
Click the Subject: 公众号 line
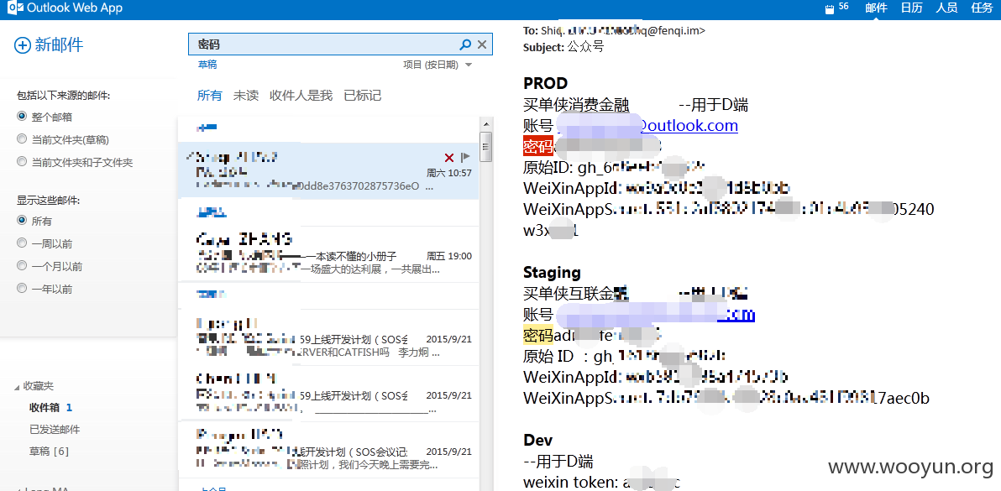[x=563, y=47]
